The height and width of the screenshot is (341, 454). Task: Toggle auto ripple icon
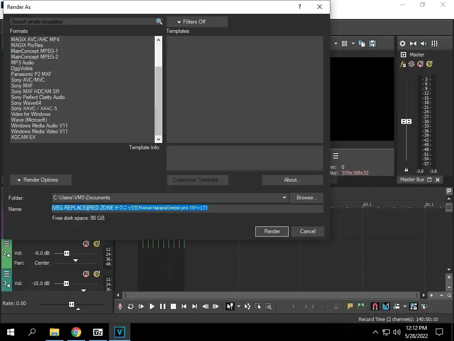pyautogui.click(x=396, y=306)
